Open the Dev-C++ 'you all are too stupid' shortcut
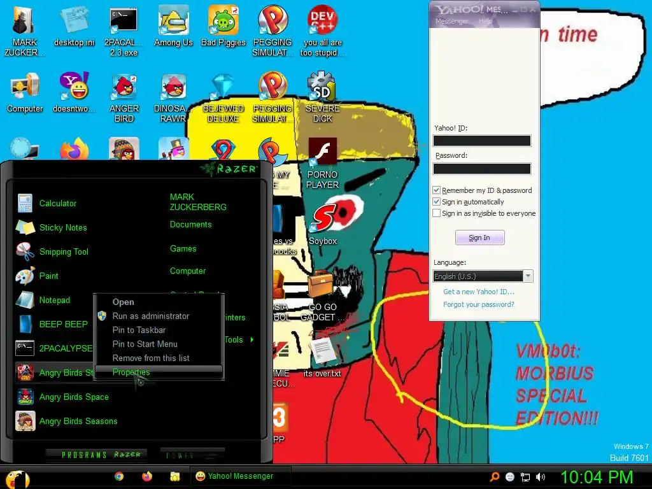This screenshot has height=489, width=652. pos(322,31)
